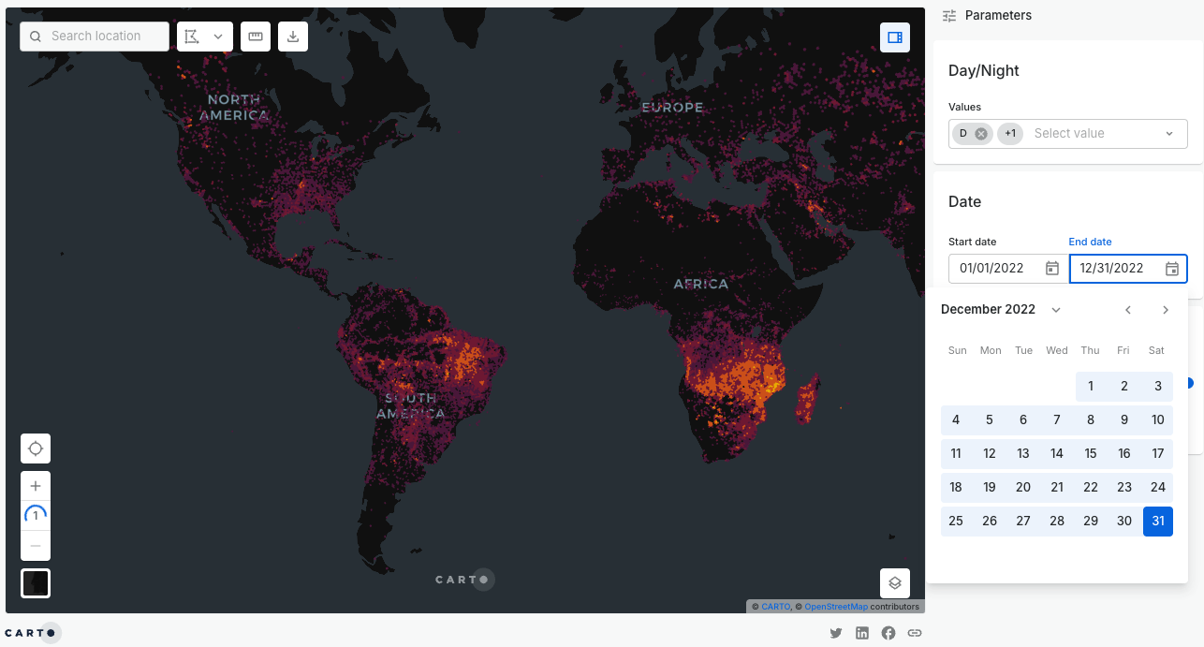Viewport: 1204px width, 647px height.
Task: Remove the D value chip
Action: 980,134
